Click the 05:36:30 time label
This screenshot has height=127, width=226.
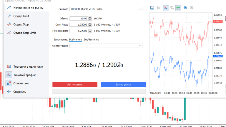pyautogui.click(x=213, y=93)
